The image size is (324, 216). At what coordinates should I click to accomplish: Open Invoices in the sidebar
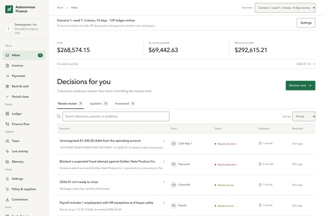[24, 66]
